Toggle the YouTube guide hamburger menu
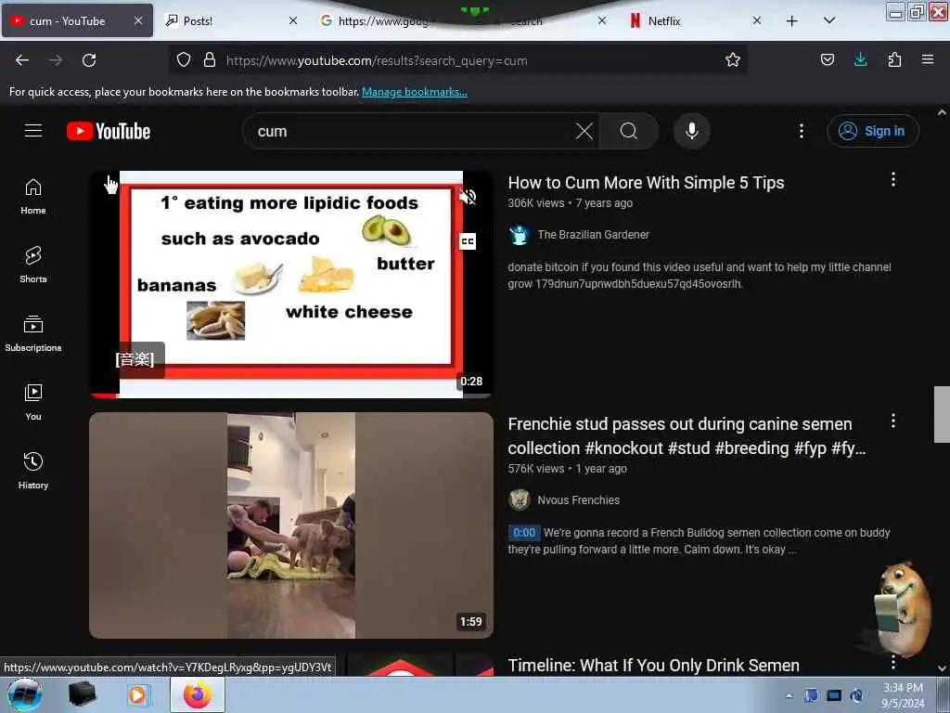The image size is (950, 713). pyautogui.click(x=33, y=130)
